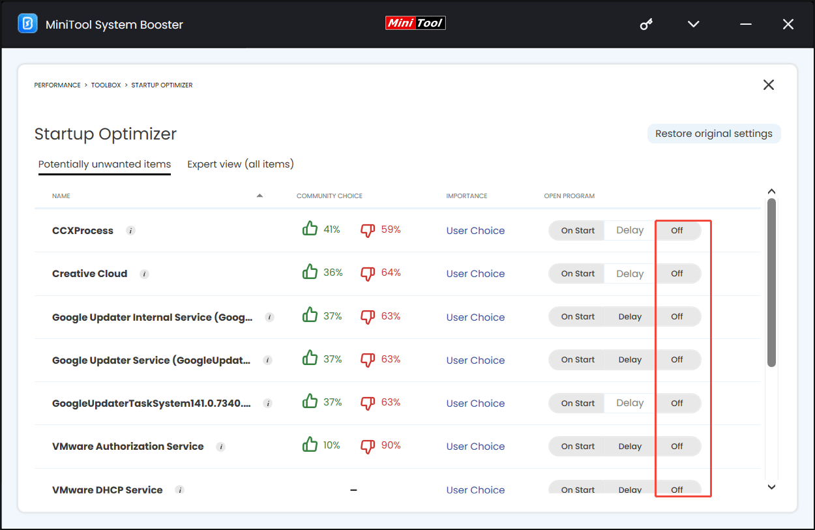Click User Choice for Creative Cloud

coord(475,274)
